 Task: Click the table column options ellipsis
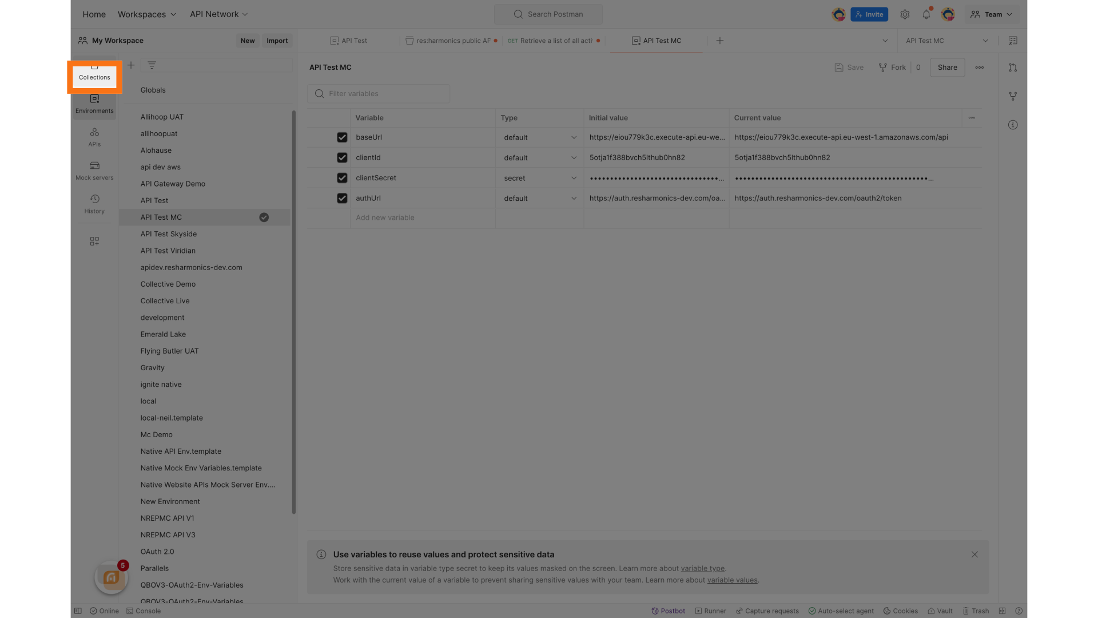coord(972,118)
